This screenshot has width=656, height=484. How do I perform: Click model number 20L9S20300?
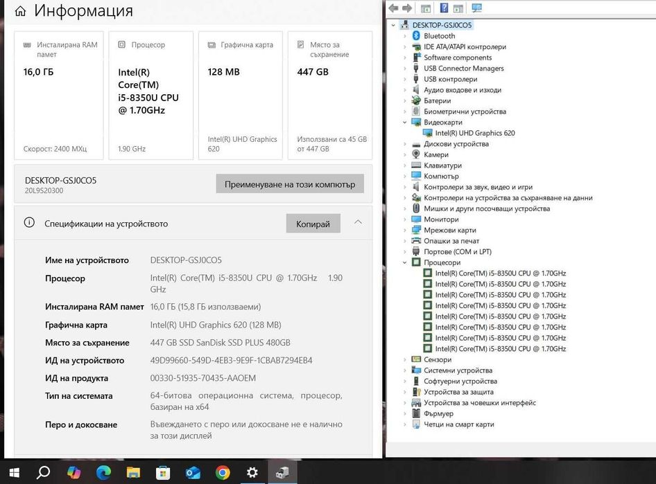[44, 190]
